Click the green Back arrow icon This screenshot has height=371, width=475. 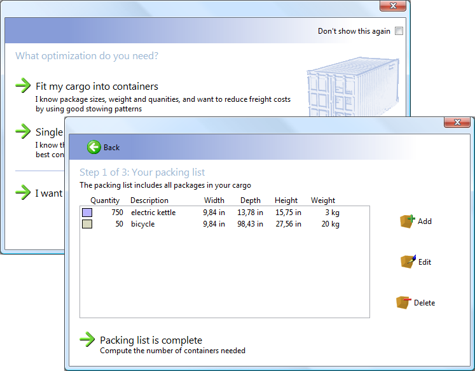tap(94, 147)
